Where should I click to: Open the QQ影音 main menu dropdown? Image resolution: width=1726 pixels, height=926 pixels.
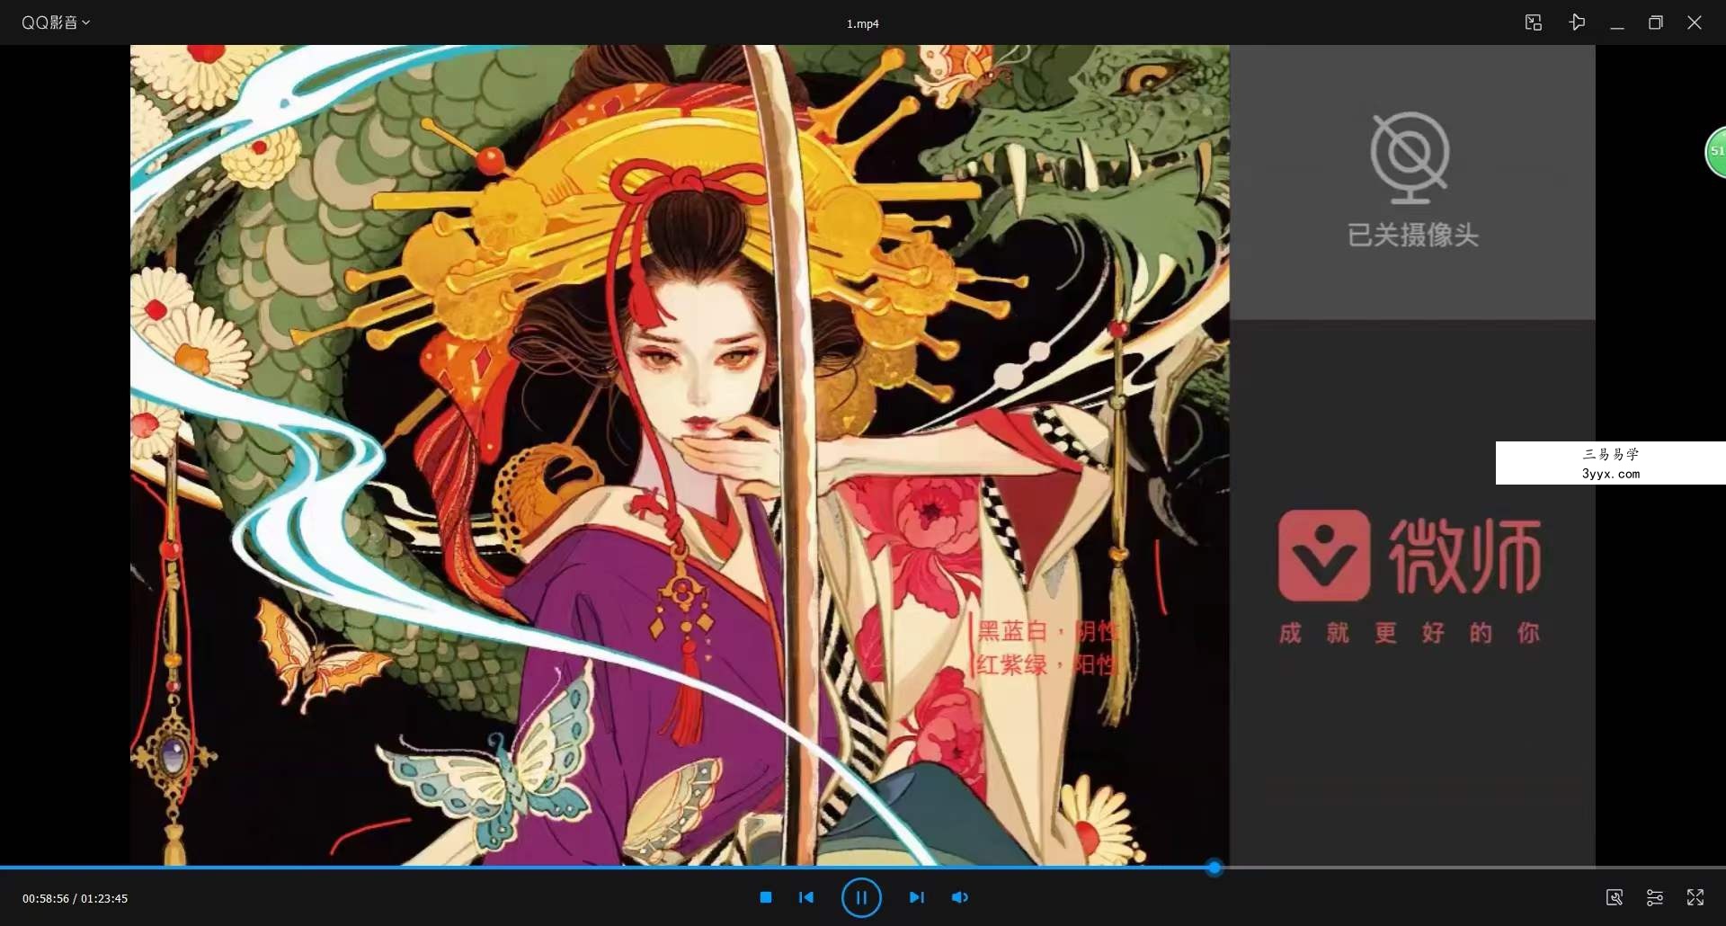point(56,22)
